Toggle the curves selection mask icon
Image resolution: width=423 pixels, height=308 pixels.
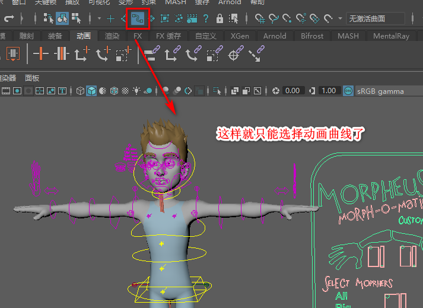pyautogui.click(x=138, y=18)
